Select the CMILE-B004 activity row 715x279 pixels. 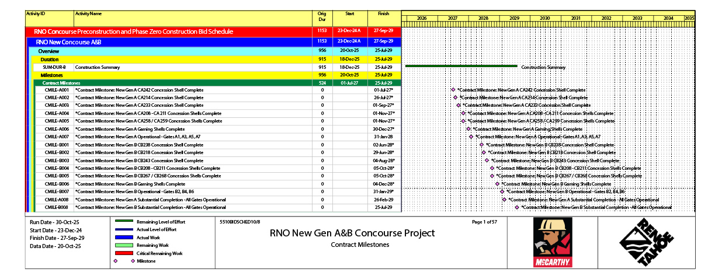(x=175, y=168)
